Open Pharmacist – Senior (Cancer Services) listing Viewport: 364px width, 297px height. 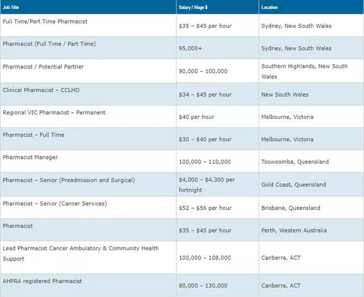pos(55,204)
